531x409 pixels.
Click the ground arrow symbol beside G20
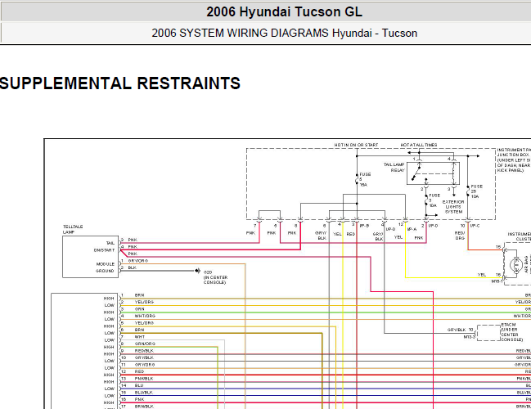tap(198, 271)
